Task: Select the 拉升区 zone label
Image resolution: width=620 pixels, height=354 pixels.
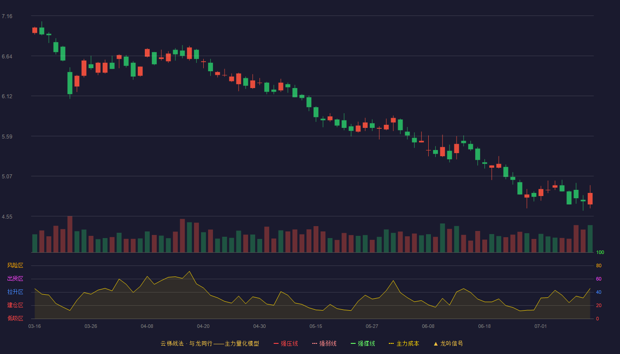Action: 15,292
